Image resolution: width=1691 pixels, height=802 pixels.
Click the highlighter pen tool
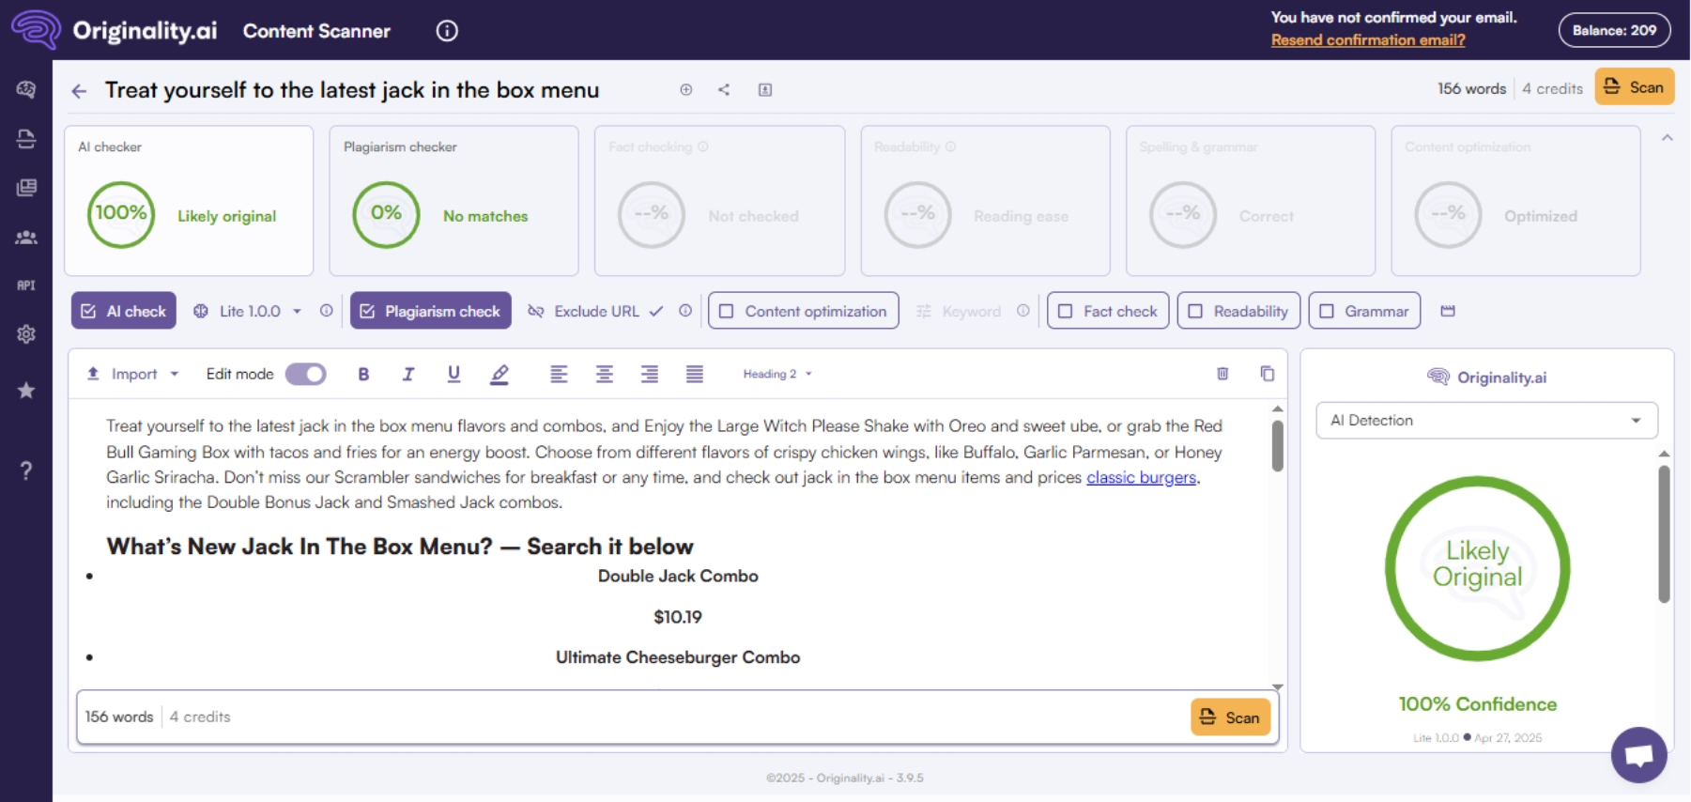(x=500, y=375)
